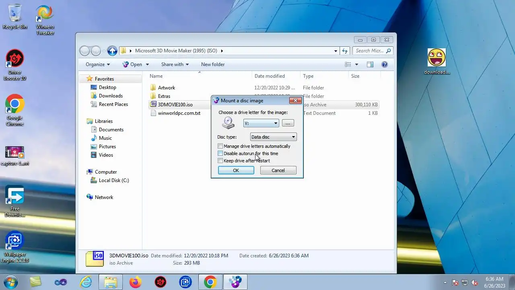Refresh the Explorer folder view

click(x=345, y=51)
